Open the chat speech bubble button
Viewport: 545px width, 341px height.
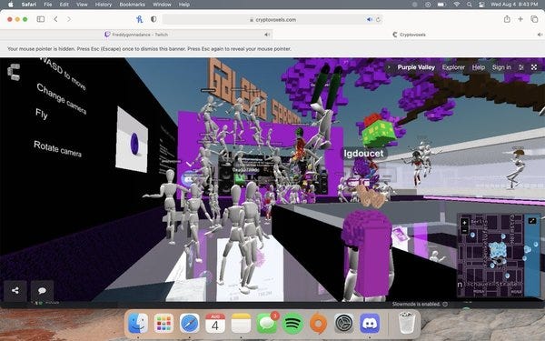42,291
